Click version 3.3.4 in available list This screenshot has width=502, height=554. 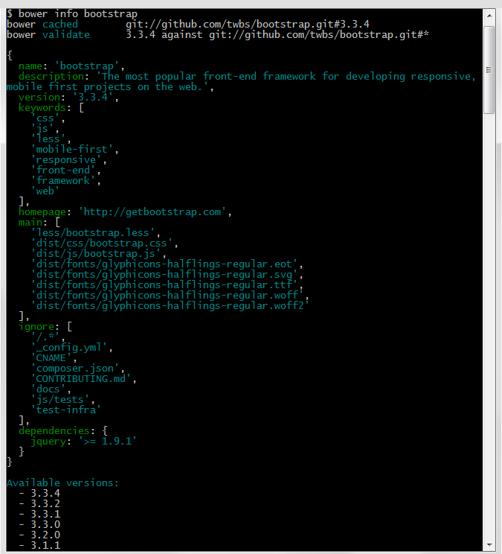[x=45, y=493]
